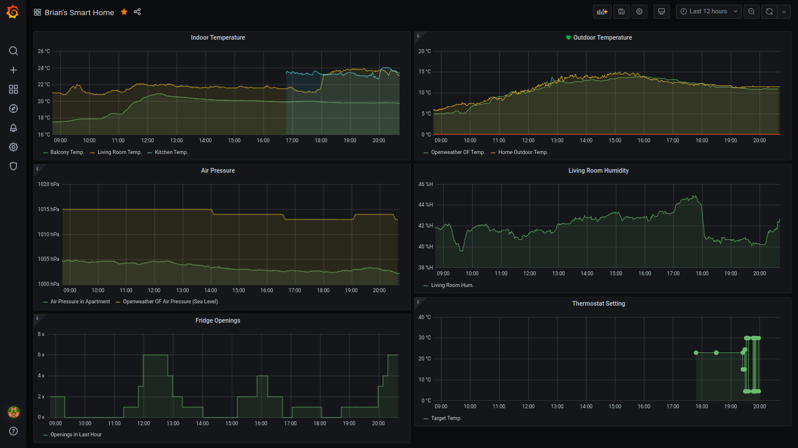This screenshot has height=448, width=798.
Task: Save the dashboard with the disk icon
Action: pos(621,12)
